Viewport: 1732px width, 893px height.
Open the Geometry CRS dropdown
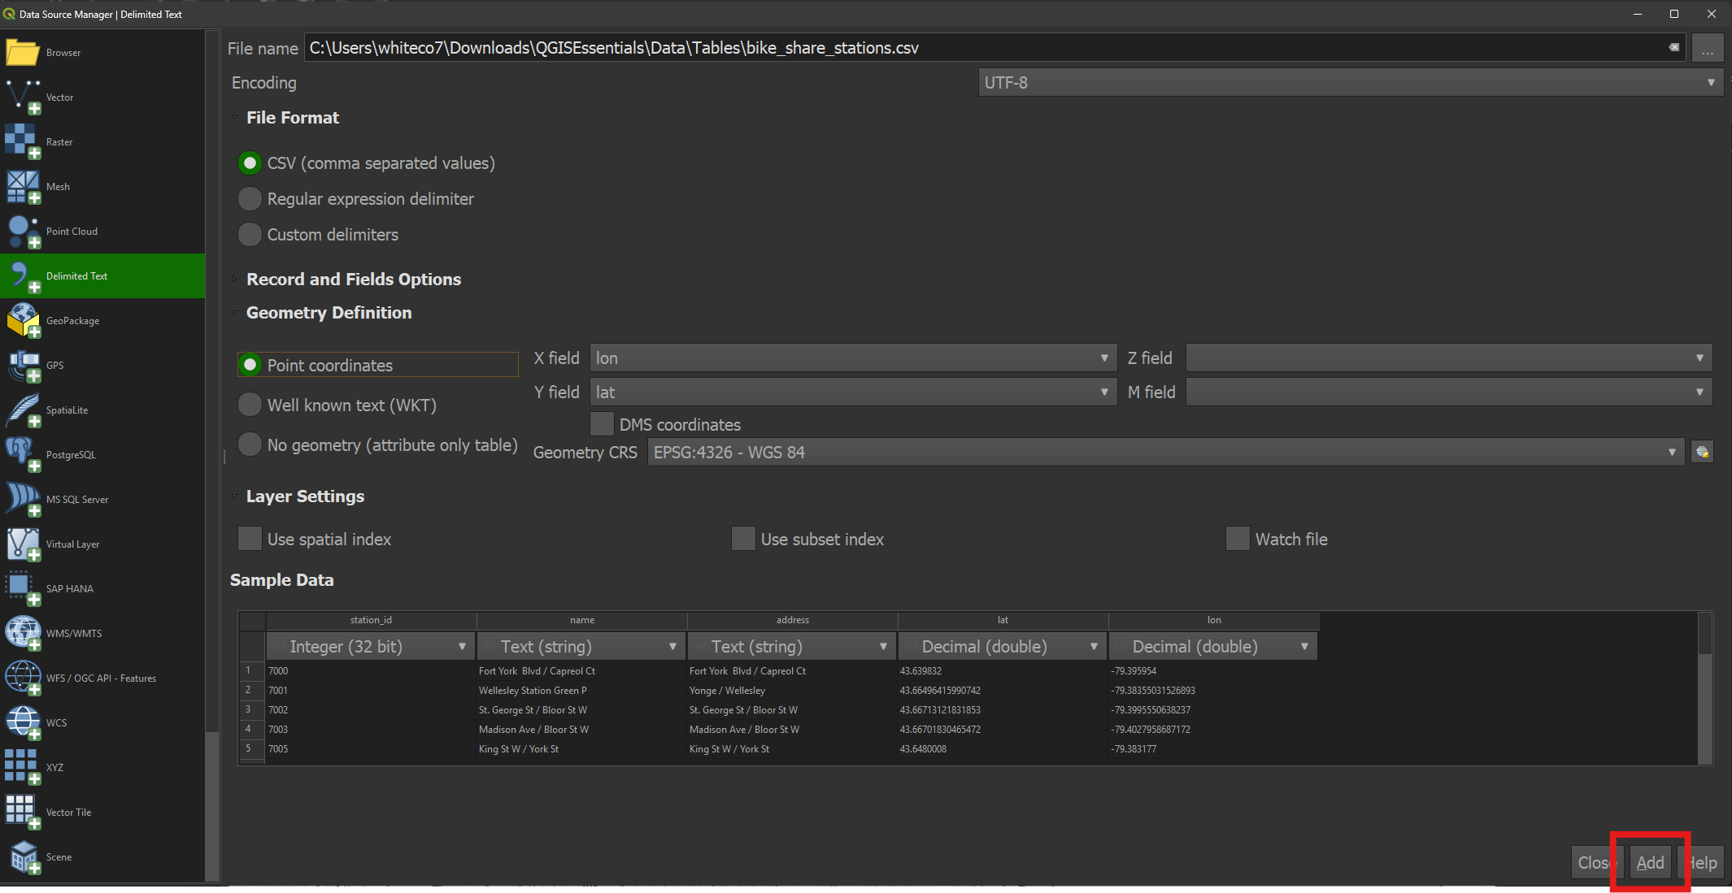(1166, 452)
